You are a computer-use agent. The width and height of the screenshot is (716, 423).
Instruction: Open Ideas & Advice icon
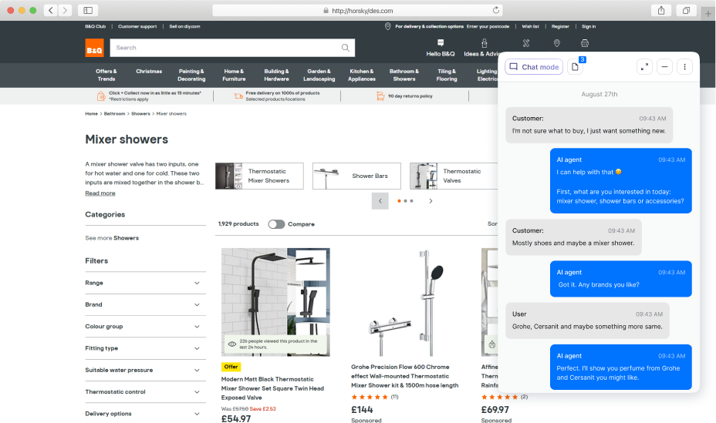484,43
